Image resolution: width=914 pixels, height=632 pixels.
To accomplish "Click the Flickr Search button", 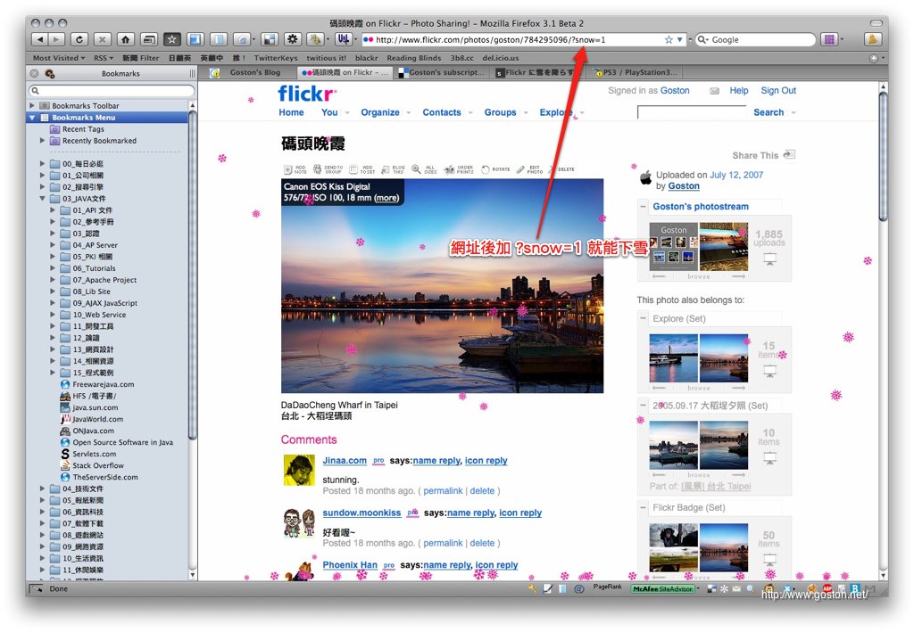I will (x=769, y=112).
